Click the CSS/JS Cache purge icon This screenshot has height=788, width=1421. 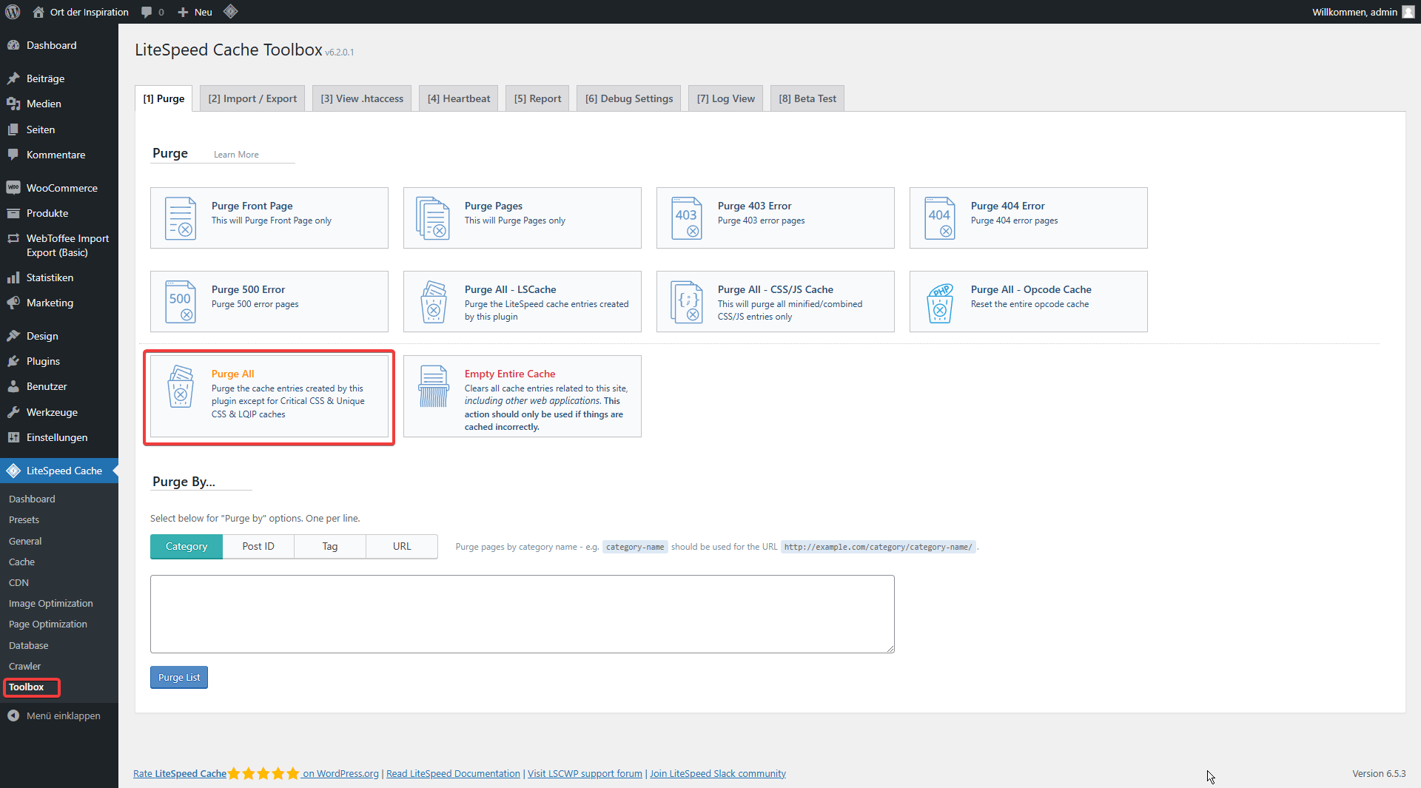point(687,301)
